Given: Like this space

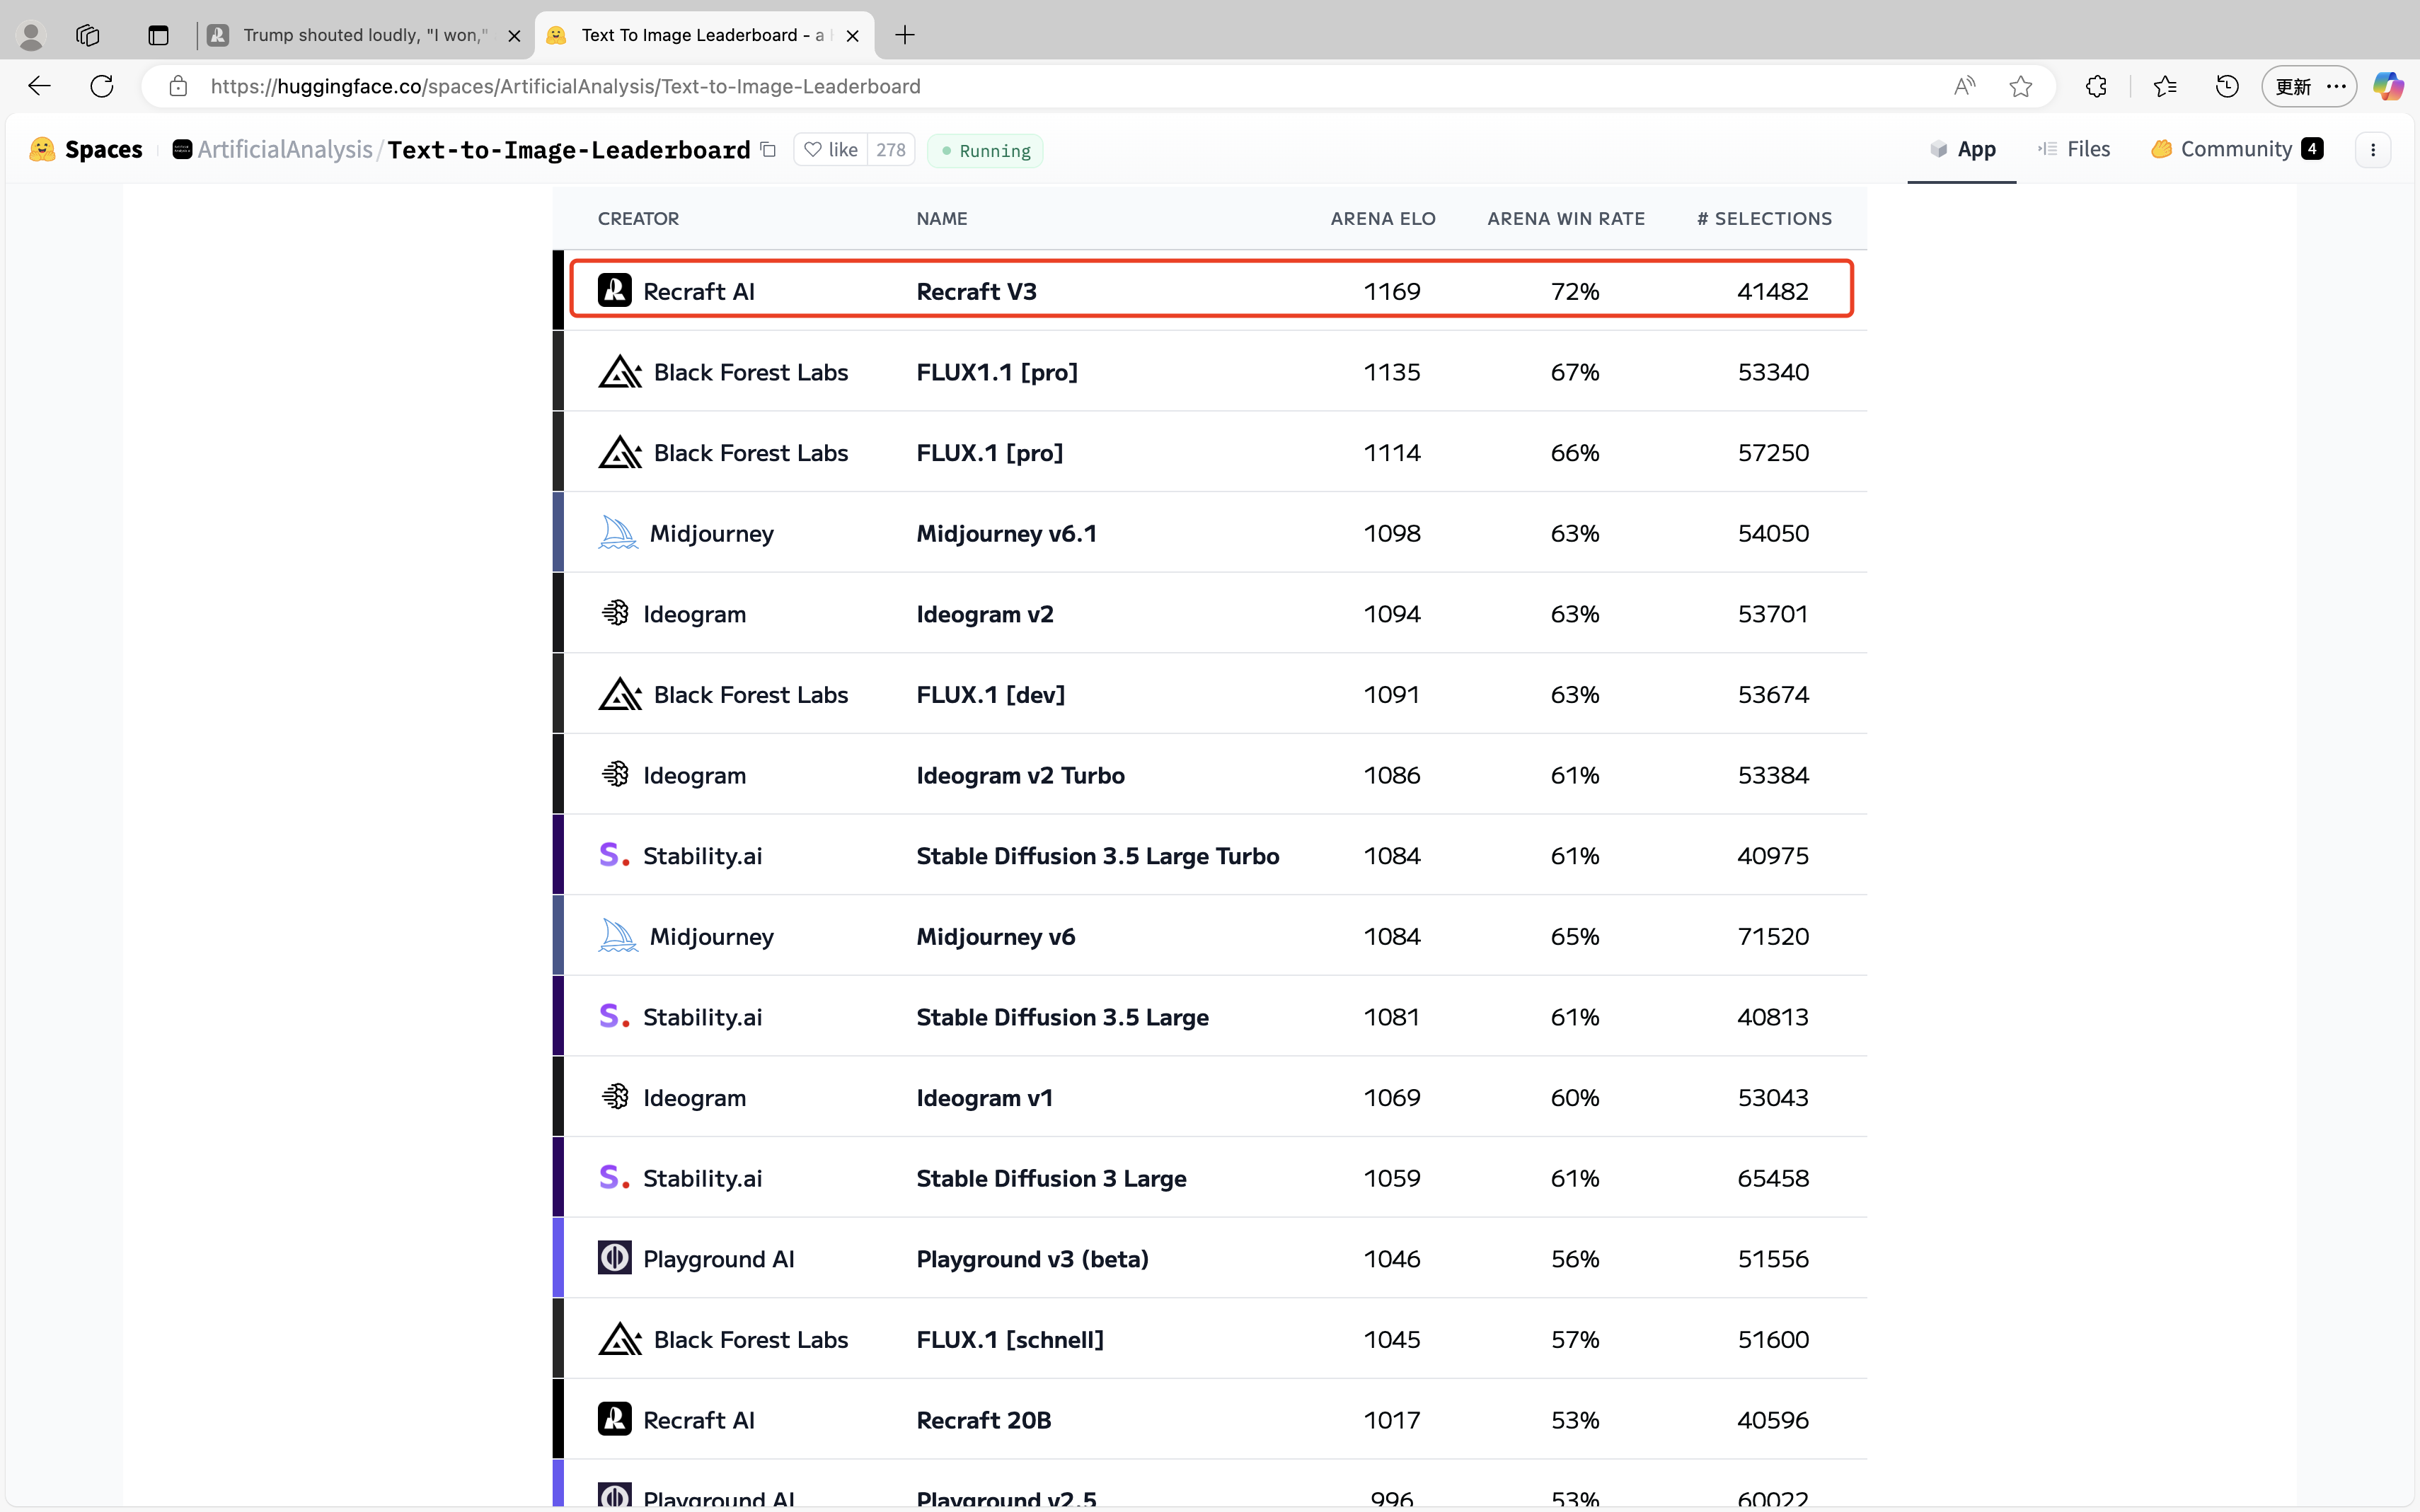Looking at the screenshot, I should (831, 149).
